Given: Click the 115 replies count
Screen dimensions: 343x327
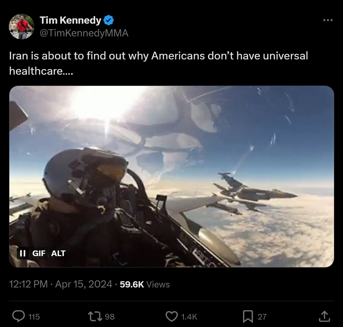Looking at the screenshot, I should [x=34, y=317].
